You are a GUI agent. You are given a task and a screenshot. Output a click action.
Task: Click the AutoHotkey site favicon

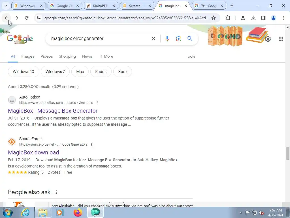[x=12, y=100]
